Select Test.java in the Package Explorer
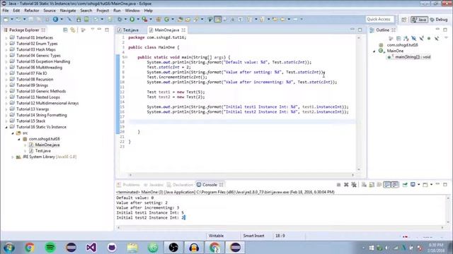Viewport: 453px width, 254px height. pyautogui.click(x=42, y=151)
